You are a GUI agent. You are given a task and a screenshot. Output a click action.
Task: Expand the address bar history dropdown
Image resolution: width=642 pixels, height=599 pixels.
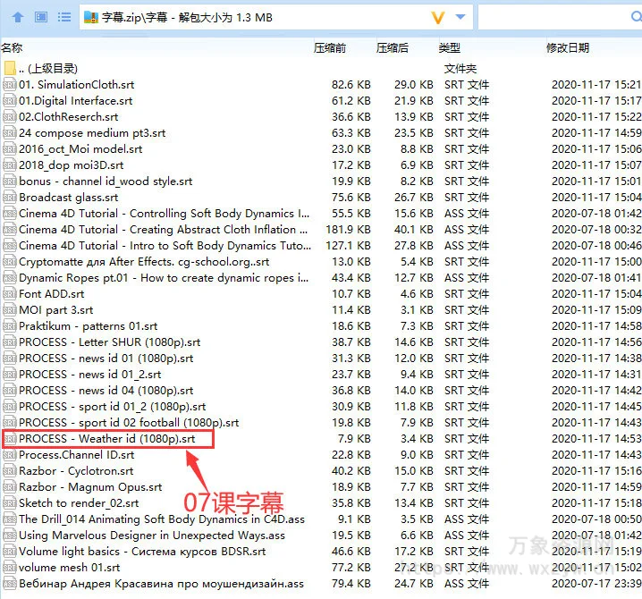click(460, 17)
